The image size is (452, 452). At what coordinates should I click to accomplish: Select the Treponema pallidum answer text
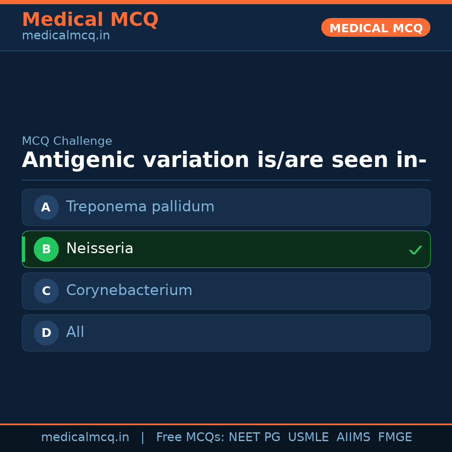click(140, 207)
